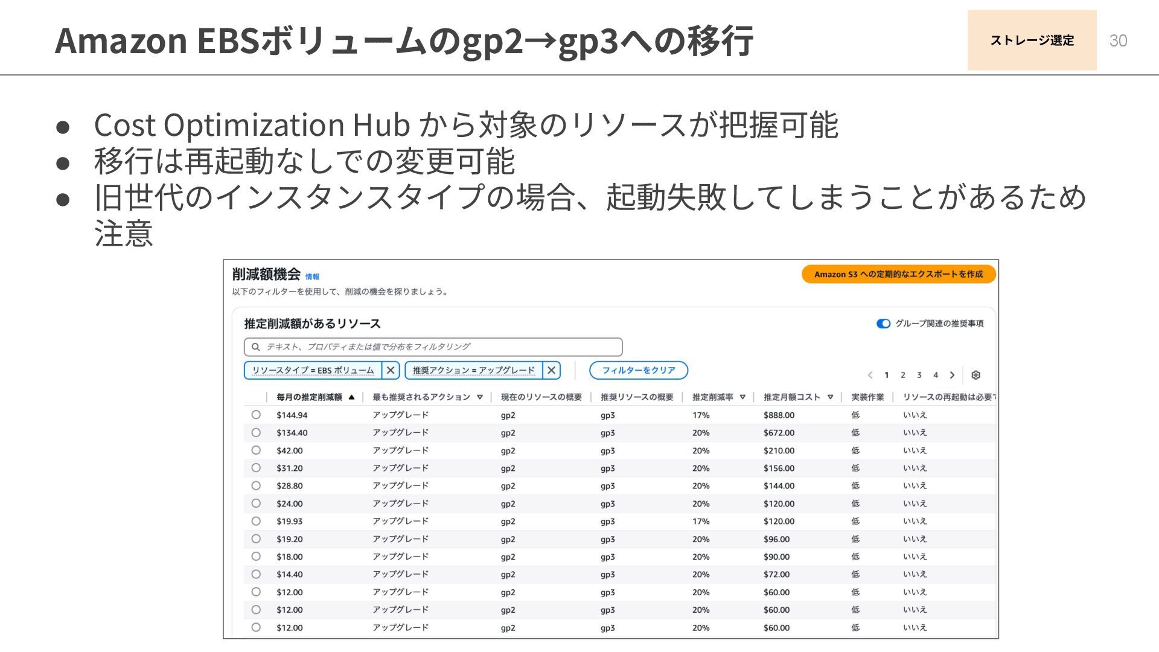Click the ストレージ選定 section tag
The width and height of the screenshot is (1159, 652).
(1032, 40)
